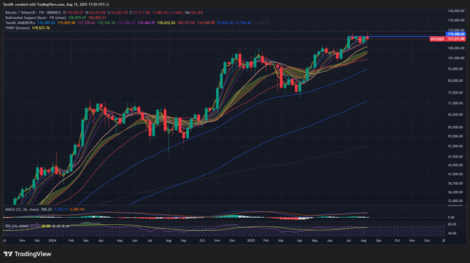Click the 33,800.00 price axis label
This screenshot has width=470, height=263.
tap(456, 201)
